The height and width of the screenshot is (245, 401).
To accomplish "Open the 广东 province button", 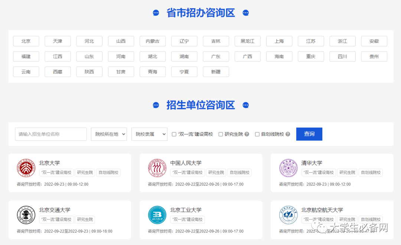I will pos(216,56).
